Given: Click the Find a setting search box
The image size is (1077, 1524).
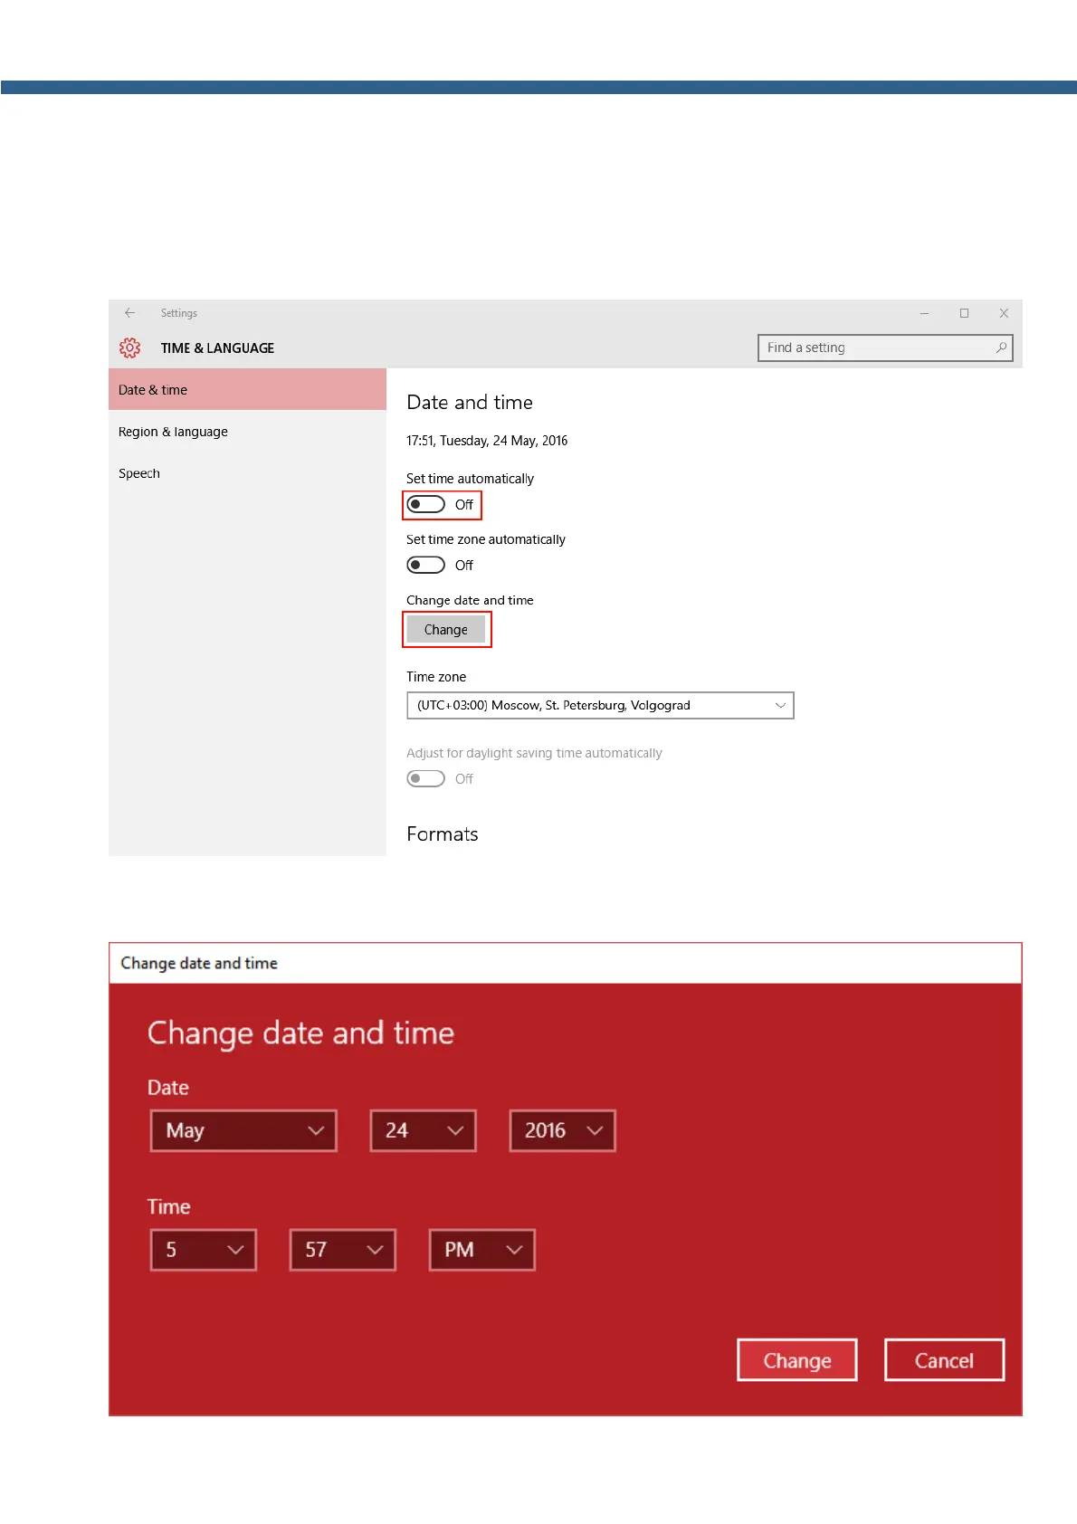Looking at the screenshot, I should tap(885, 348).
